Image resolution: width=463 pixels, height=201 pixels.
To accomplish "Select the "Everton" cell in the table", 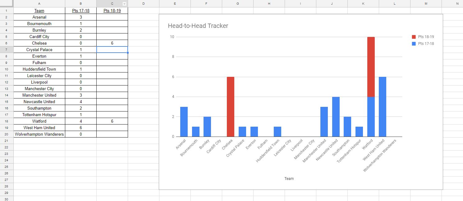I will coord(39,56).
